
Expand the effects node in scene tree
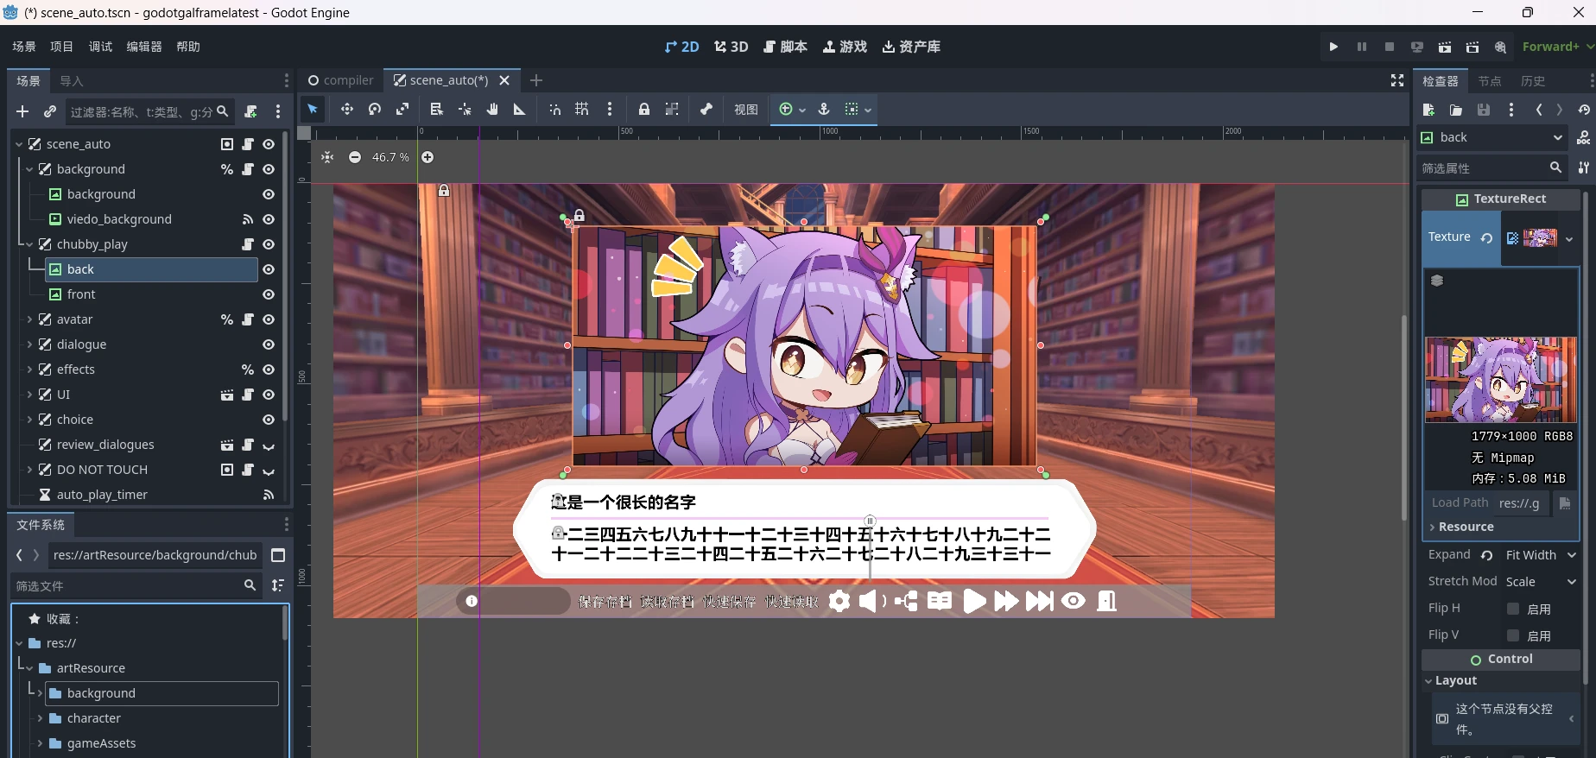[x=29, y=370]
